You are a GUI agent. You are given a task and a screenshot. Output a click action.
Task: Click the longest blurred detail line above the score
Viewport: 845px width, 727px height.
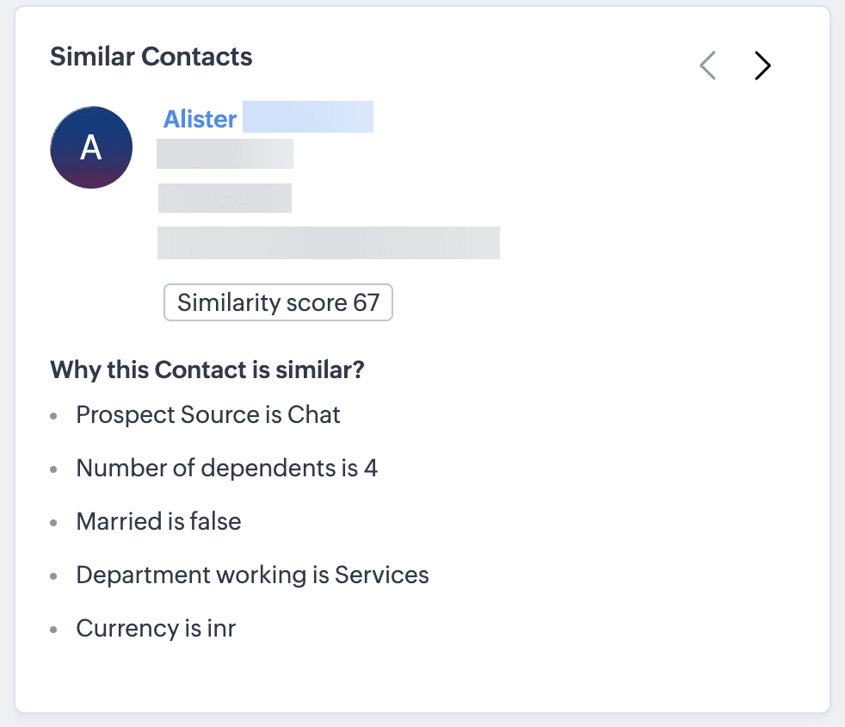pyautogui.click(x=328, y=243)
